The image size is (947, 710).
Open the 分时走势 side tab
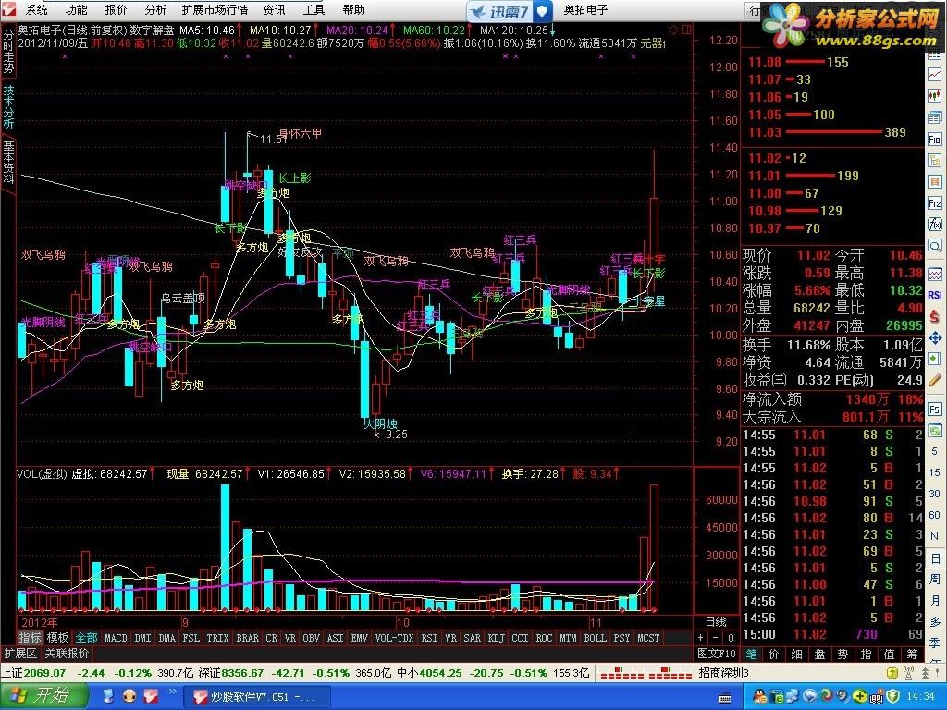coord(8,52)
